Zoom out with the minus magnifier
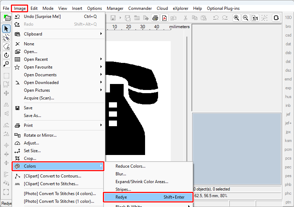Image resolution: width=294 pixels, height=207 pixels. coord(246,18)
